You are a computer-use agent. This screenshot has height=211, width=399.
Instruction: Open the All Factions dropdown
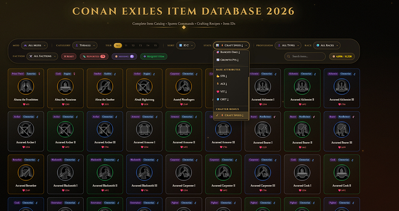(x=42, y=56)
